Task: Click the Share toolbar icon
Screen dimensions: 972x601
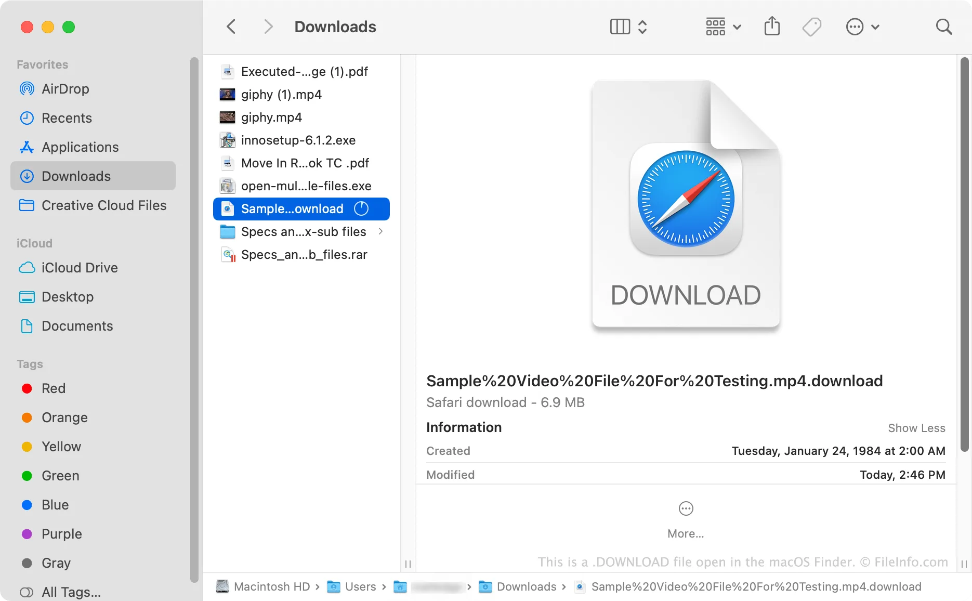Action: click(772, 26)
